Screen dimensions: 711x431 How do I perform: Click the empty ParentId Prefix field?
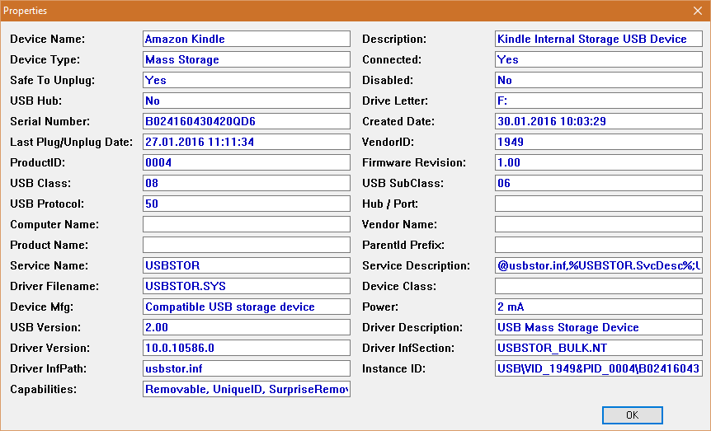pyautogui.click(x=599, y=246)
